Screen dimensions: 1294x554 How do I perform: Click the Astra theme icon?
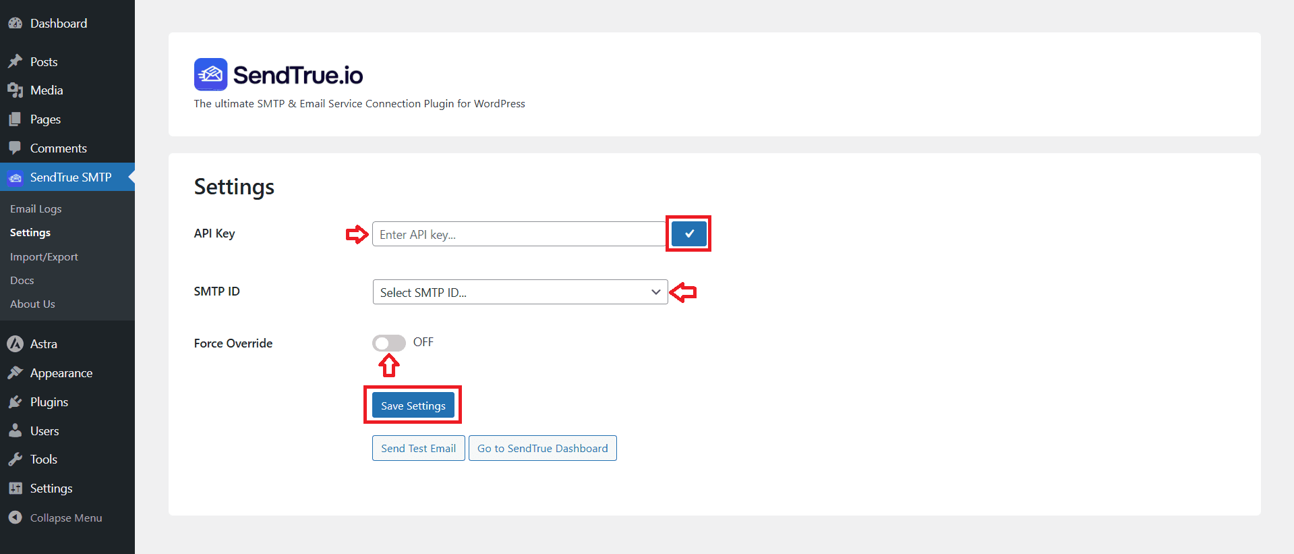[x=15, y=344]
